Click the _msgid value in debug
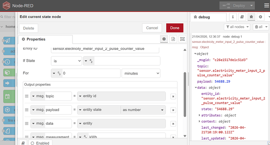 [x=230, y=60]
